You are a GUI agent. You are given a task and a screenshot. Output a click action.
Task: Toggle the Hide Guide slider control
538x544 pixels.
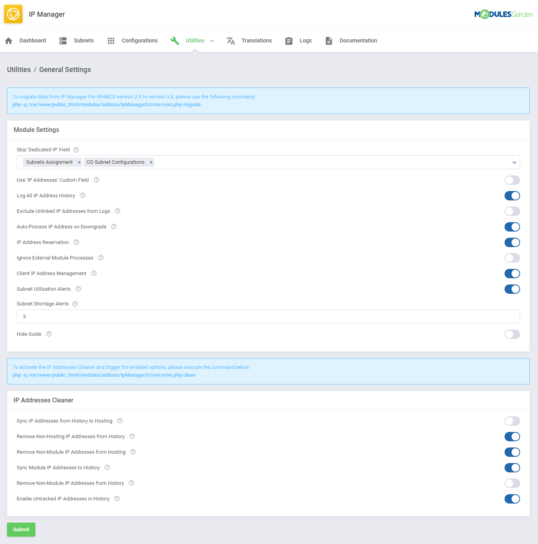coord(512,334)
